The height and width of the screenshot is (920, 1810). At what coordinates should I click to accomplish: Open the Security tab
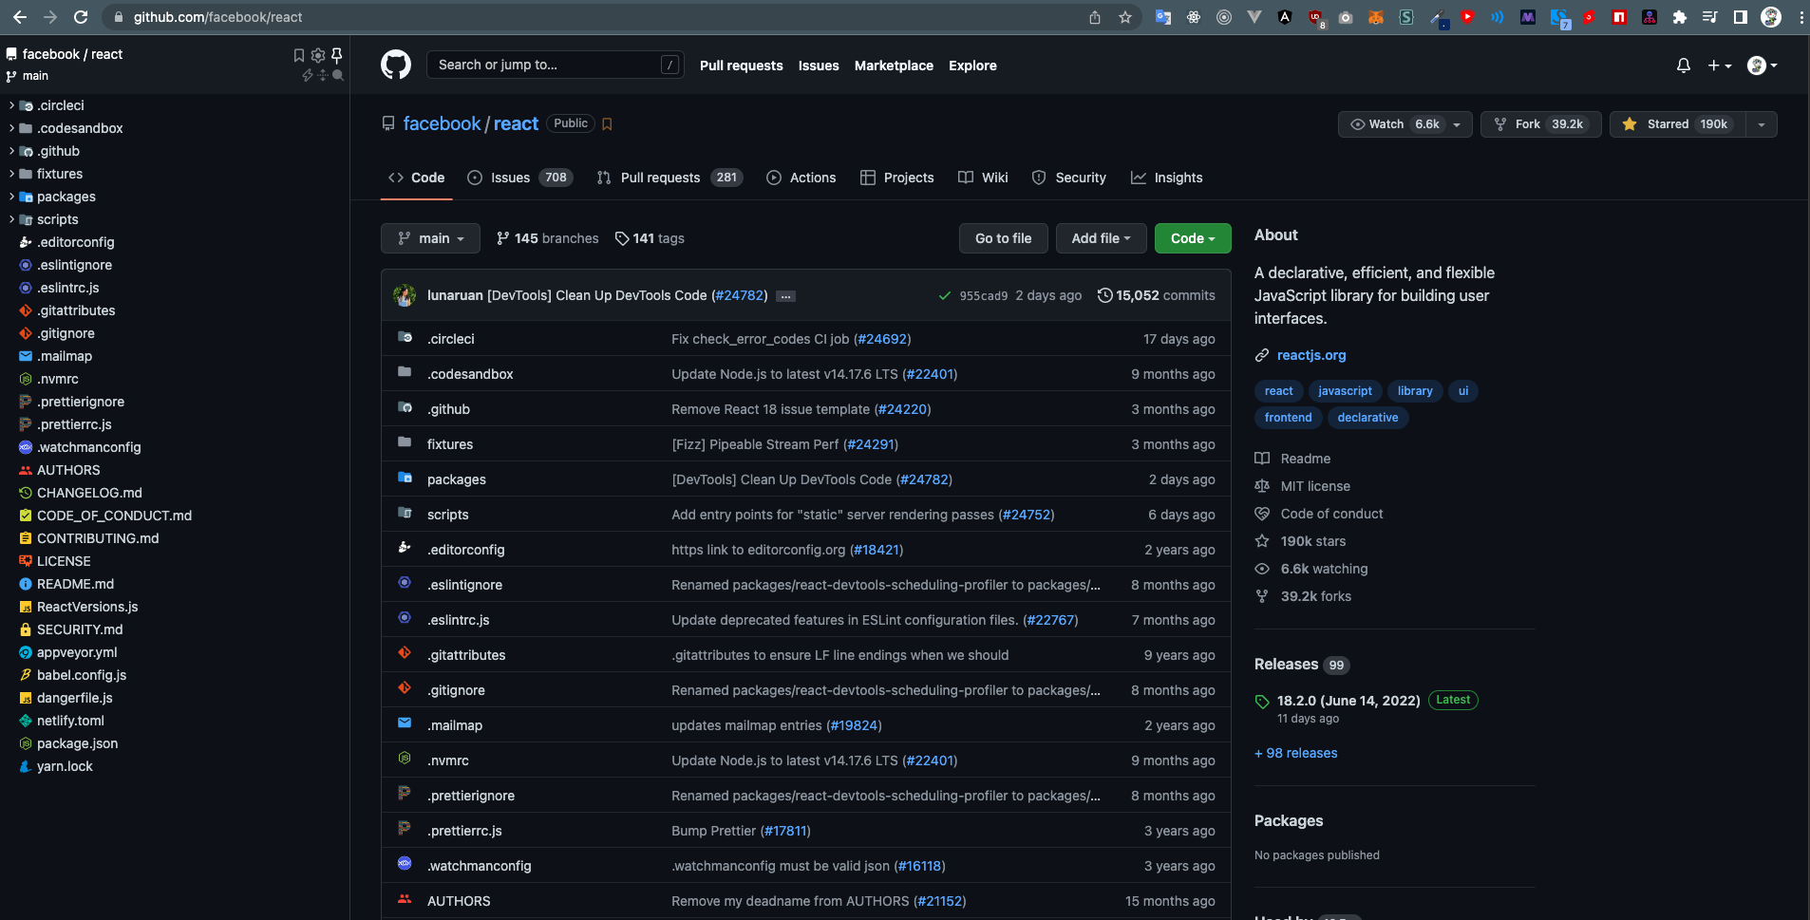[x=1069, y=178]
